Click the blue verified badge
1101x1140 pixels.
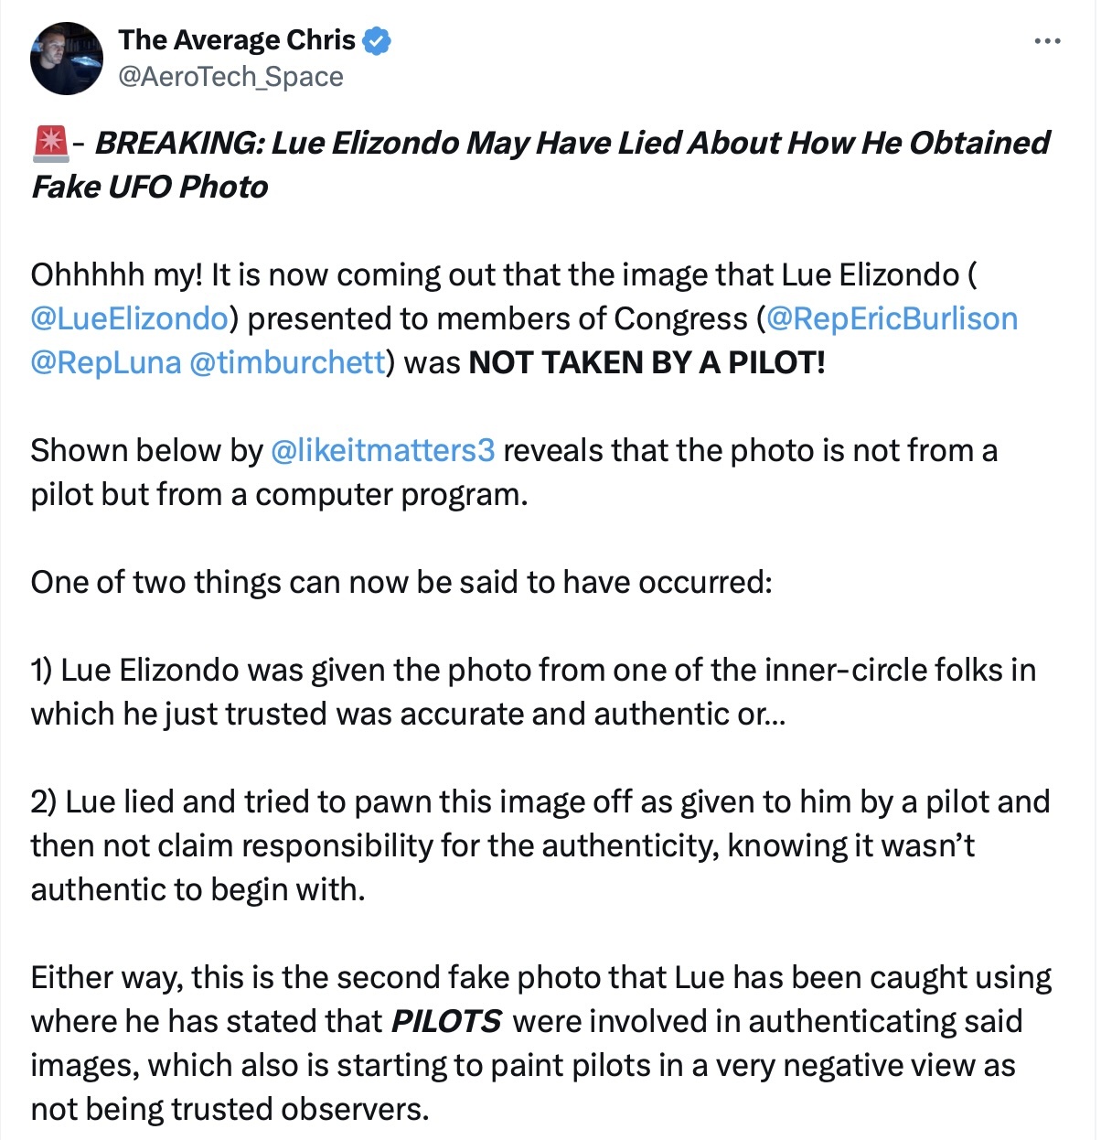pyautogui.click(x=379, y=40)
